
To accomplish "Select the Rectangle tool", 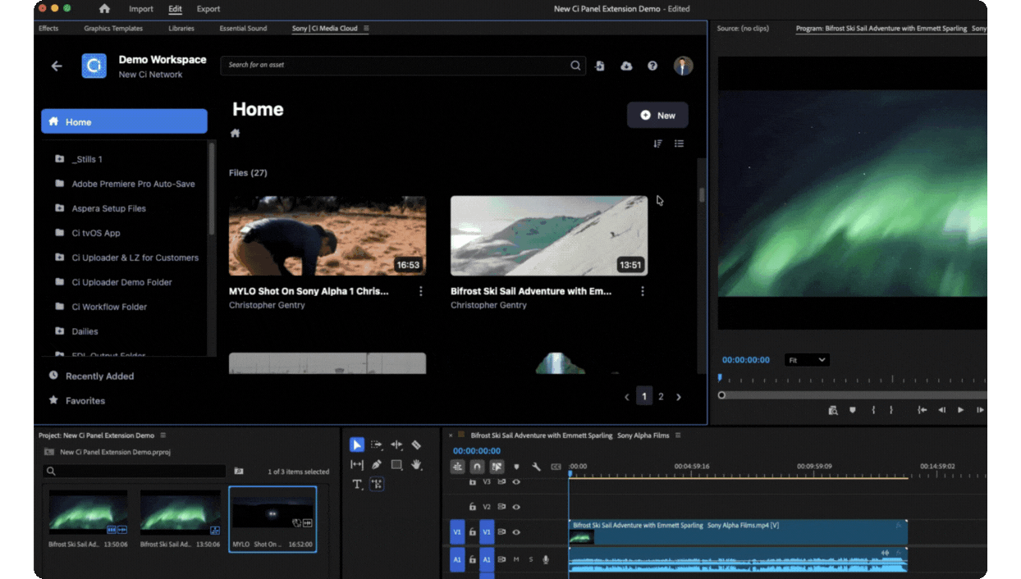I will [396, 464].
